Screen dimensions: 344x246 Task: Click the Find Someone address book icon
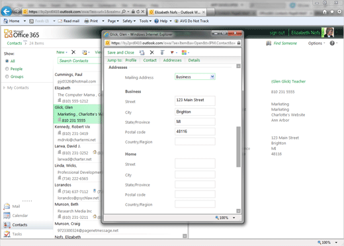[269, 43]
